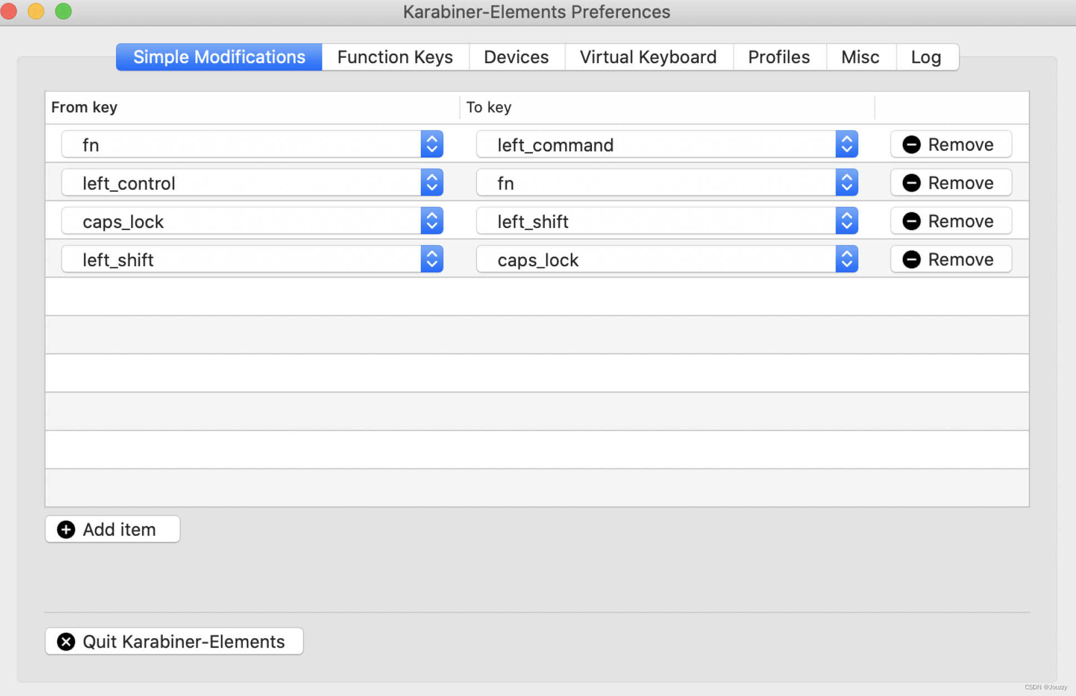Open the caps_lock from-key dropdown
This screenshot has height=696, width=1076.
pyautogui.click(x=431, y=221)
